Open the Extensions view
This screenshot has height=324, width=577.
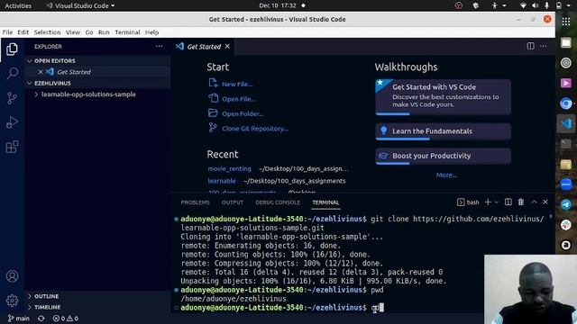tap(12, 147)
